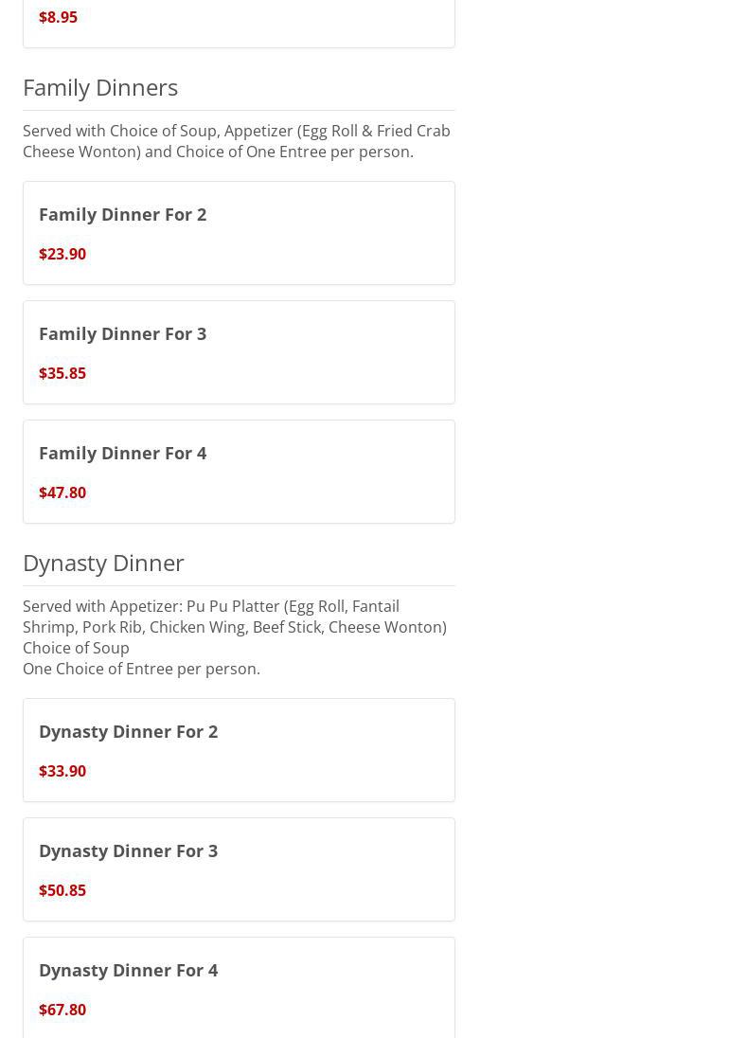Image resolution: width=729 pixels, height=1038 pixels.
Task: Click the Family Dinners description text
Action: pyautogui.click(x=236, y=141)
